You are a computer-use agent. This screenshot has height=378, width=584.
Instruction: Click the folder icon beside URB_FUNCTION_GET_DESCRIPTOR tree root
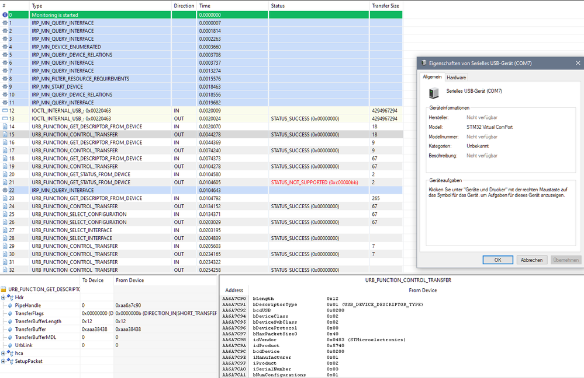coord(4,289)
